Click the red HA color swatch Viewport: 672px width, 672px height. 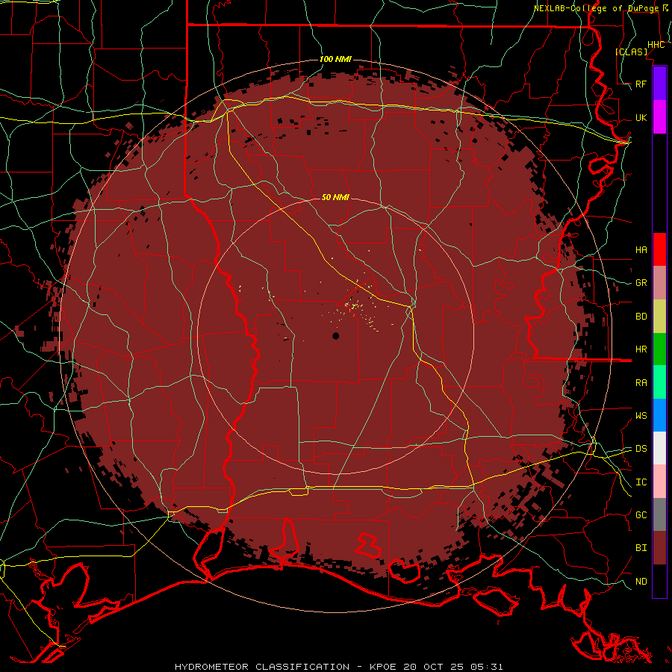coord(659,249)
